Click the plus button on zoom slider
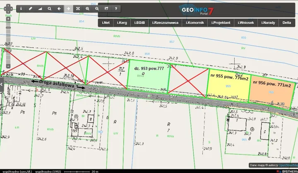The height and width of the screenshot is (173, 298). click(x=8, y=19)
